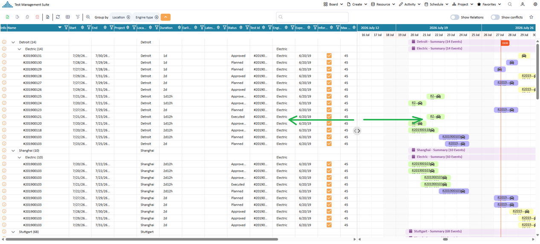The width and height of the screenshot is (540, 244).
Task: Collapse the Detroit (14) group
Action: (x=13, y=42)
